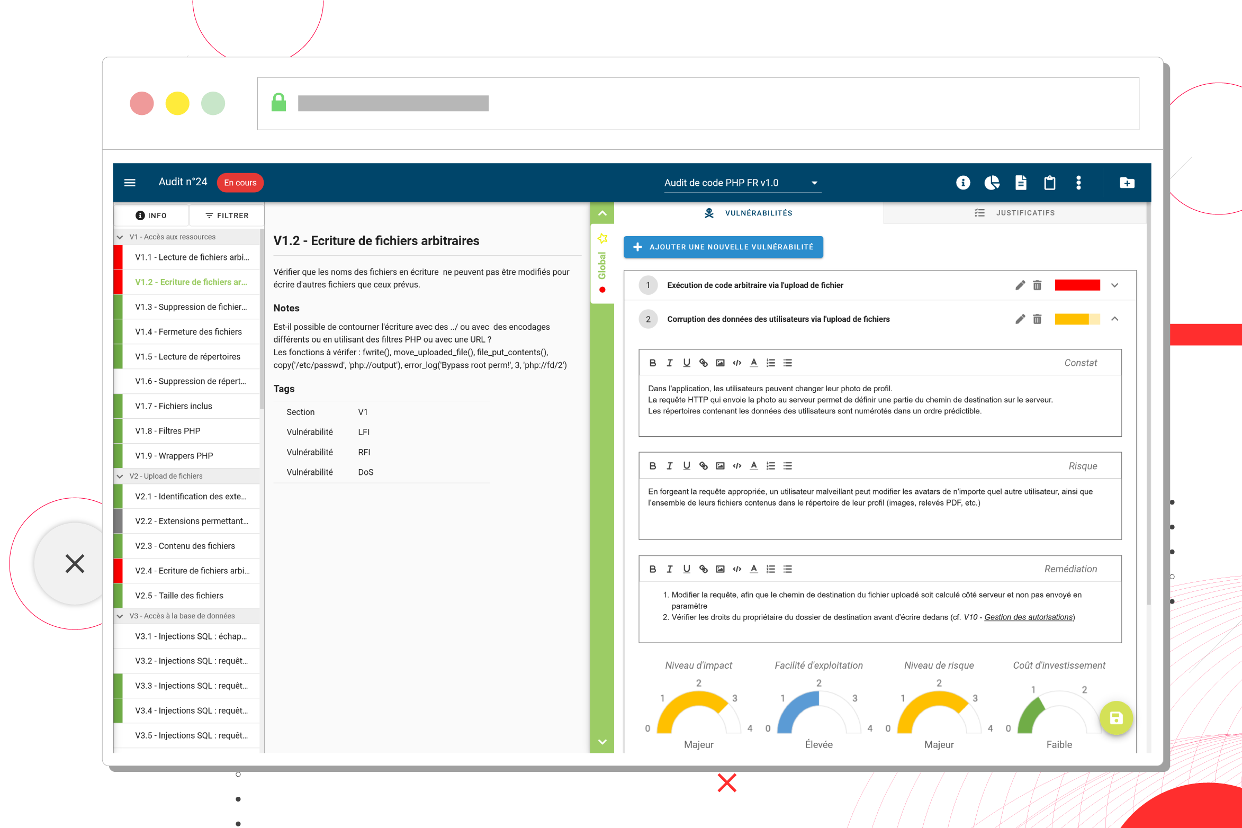Expand vulnerability 1 details chevron
The image size is (1242, 828).
1114,285
